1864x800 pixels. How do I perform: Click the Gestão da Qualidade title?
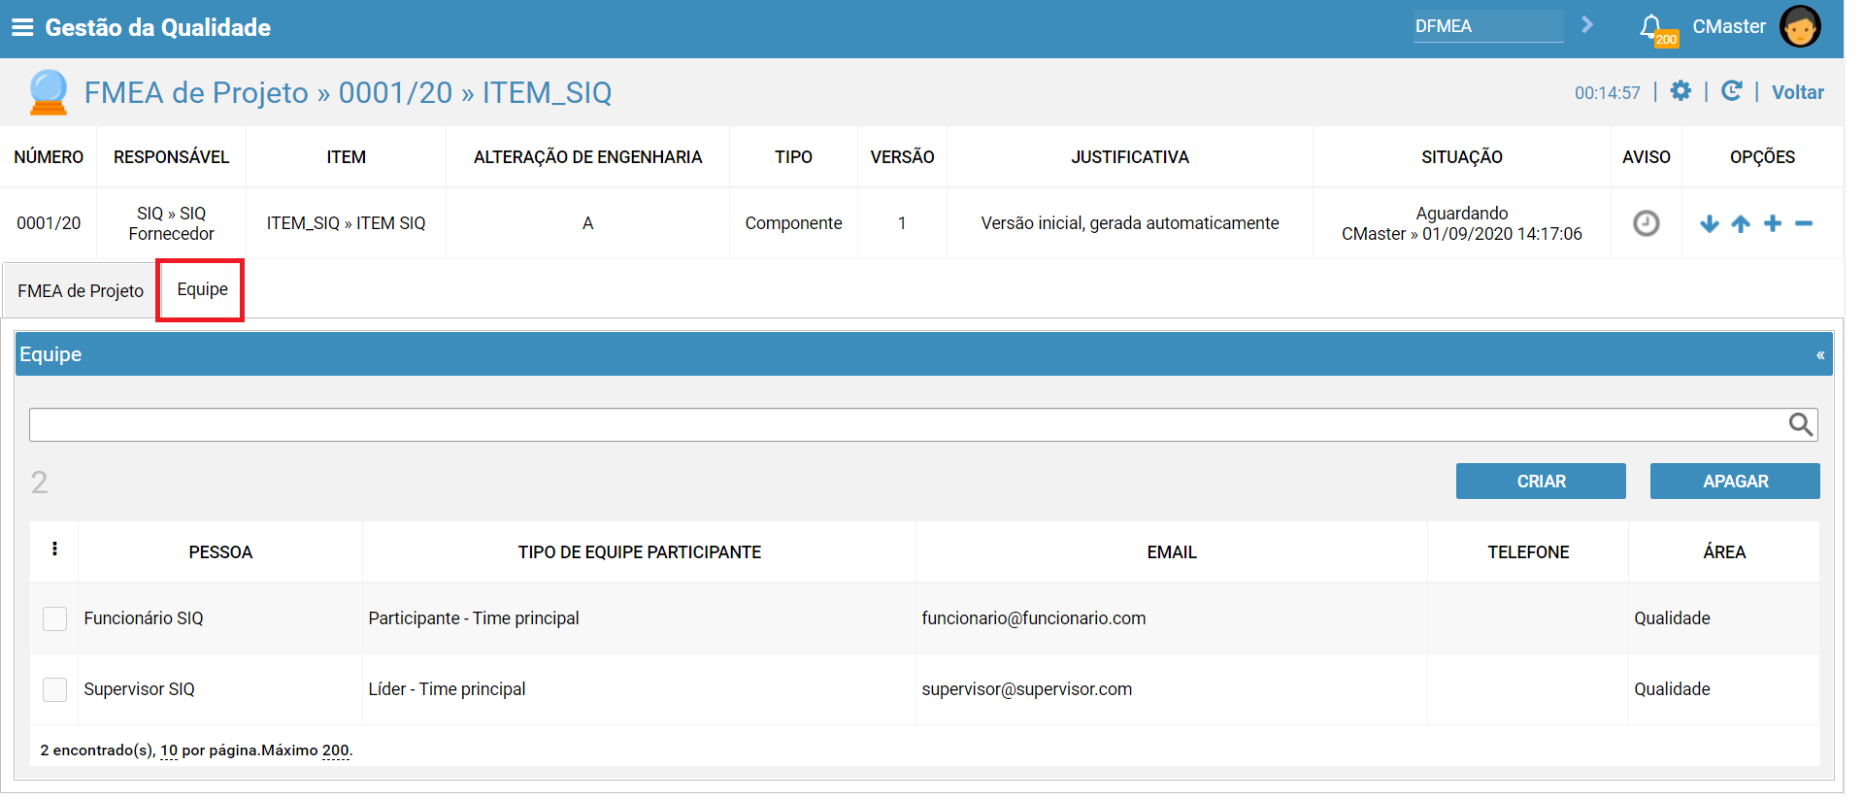point(157,27)
